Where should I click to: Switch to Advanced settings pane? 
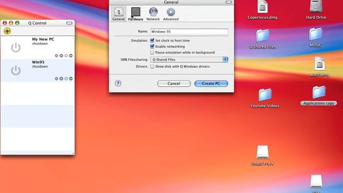click(170, 14)
